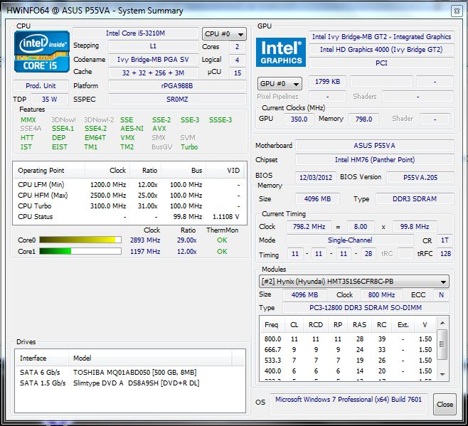
Task: Click the Intel Core i5 logo
Action: click(41, 52)
